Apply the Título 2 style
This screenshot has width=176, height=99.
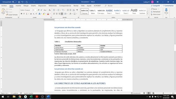click(117, 12)
